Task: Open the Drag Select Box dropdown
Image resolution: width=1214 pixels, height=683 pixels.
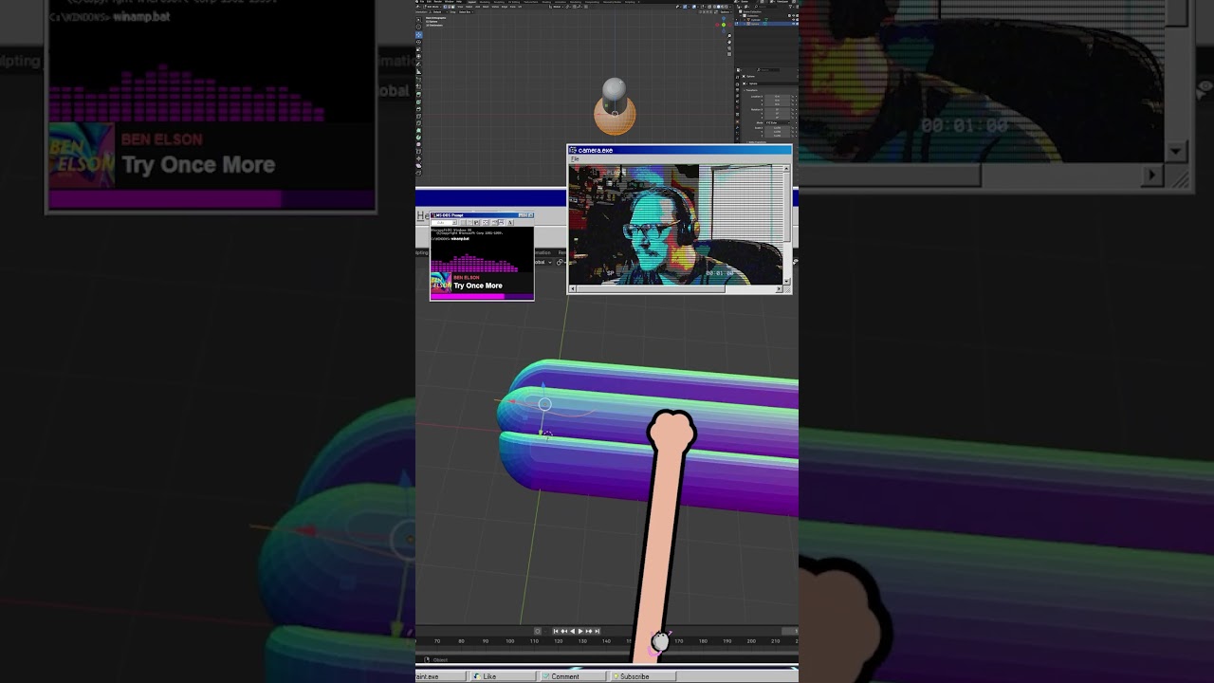Action: pos(466,12)
